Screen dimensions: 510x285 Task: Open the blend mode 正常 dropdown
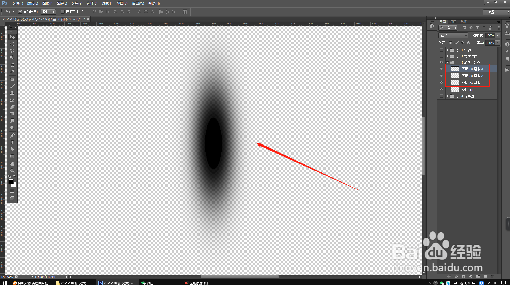[453, 35]
